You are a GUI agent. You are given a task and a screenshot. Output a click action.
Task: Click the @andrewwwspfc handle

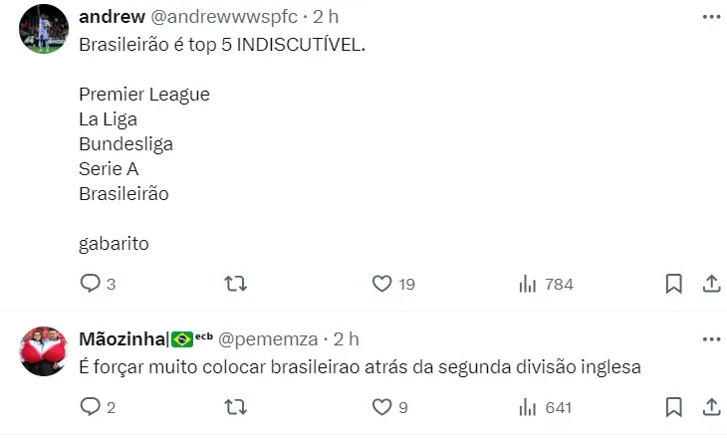tap(224, 18)
